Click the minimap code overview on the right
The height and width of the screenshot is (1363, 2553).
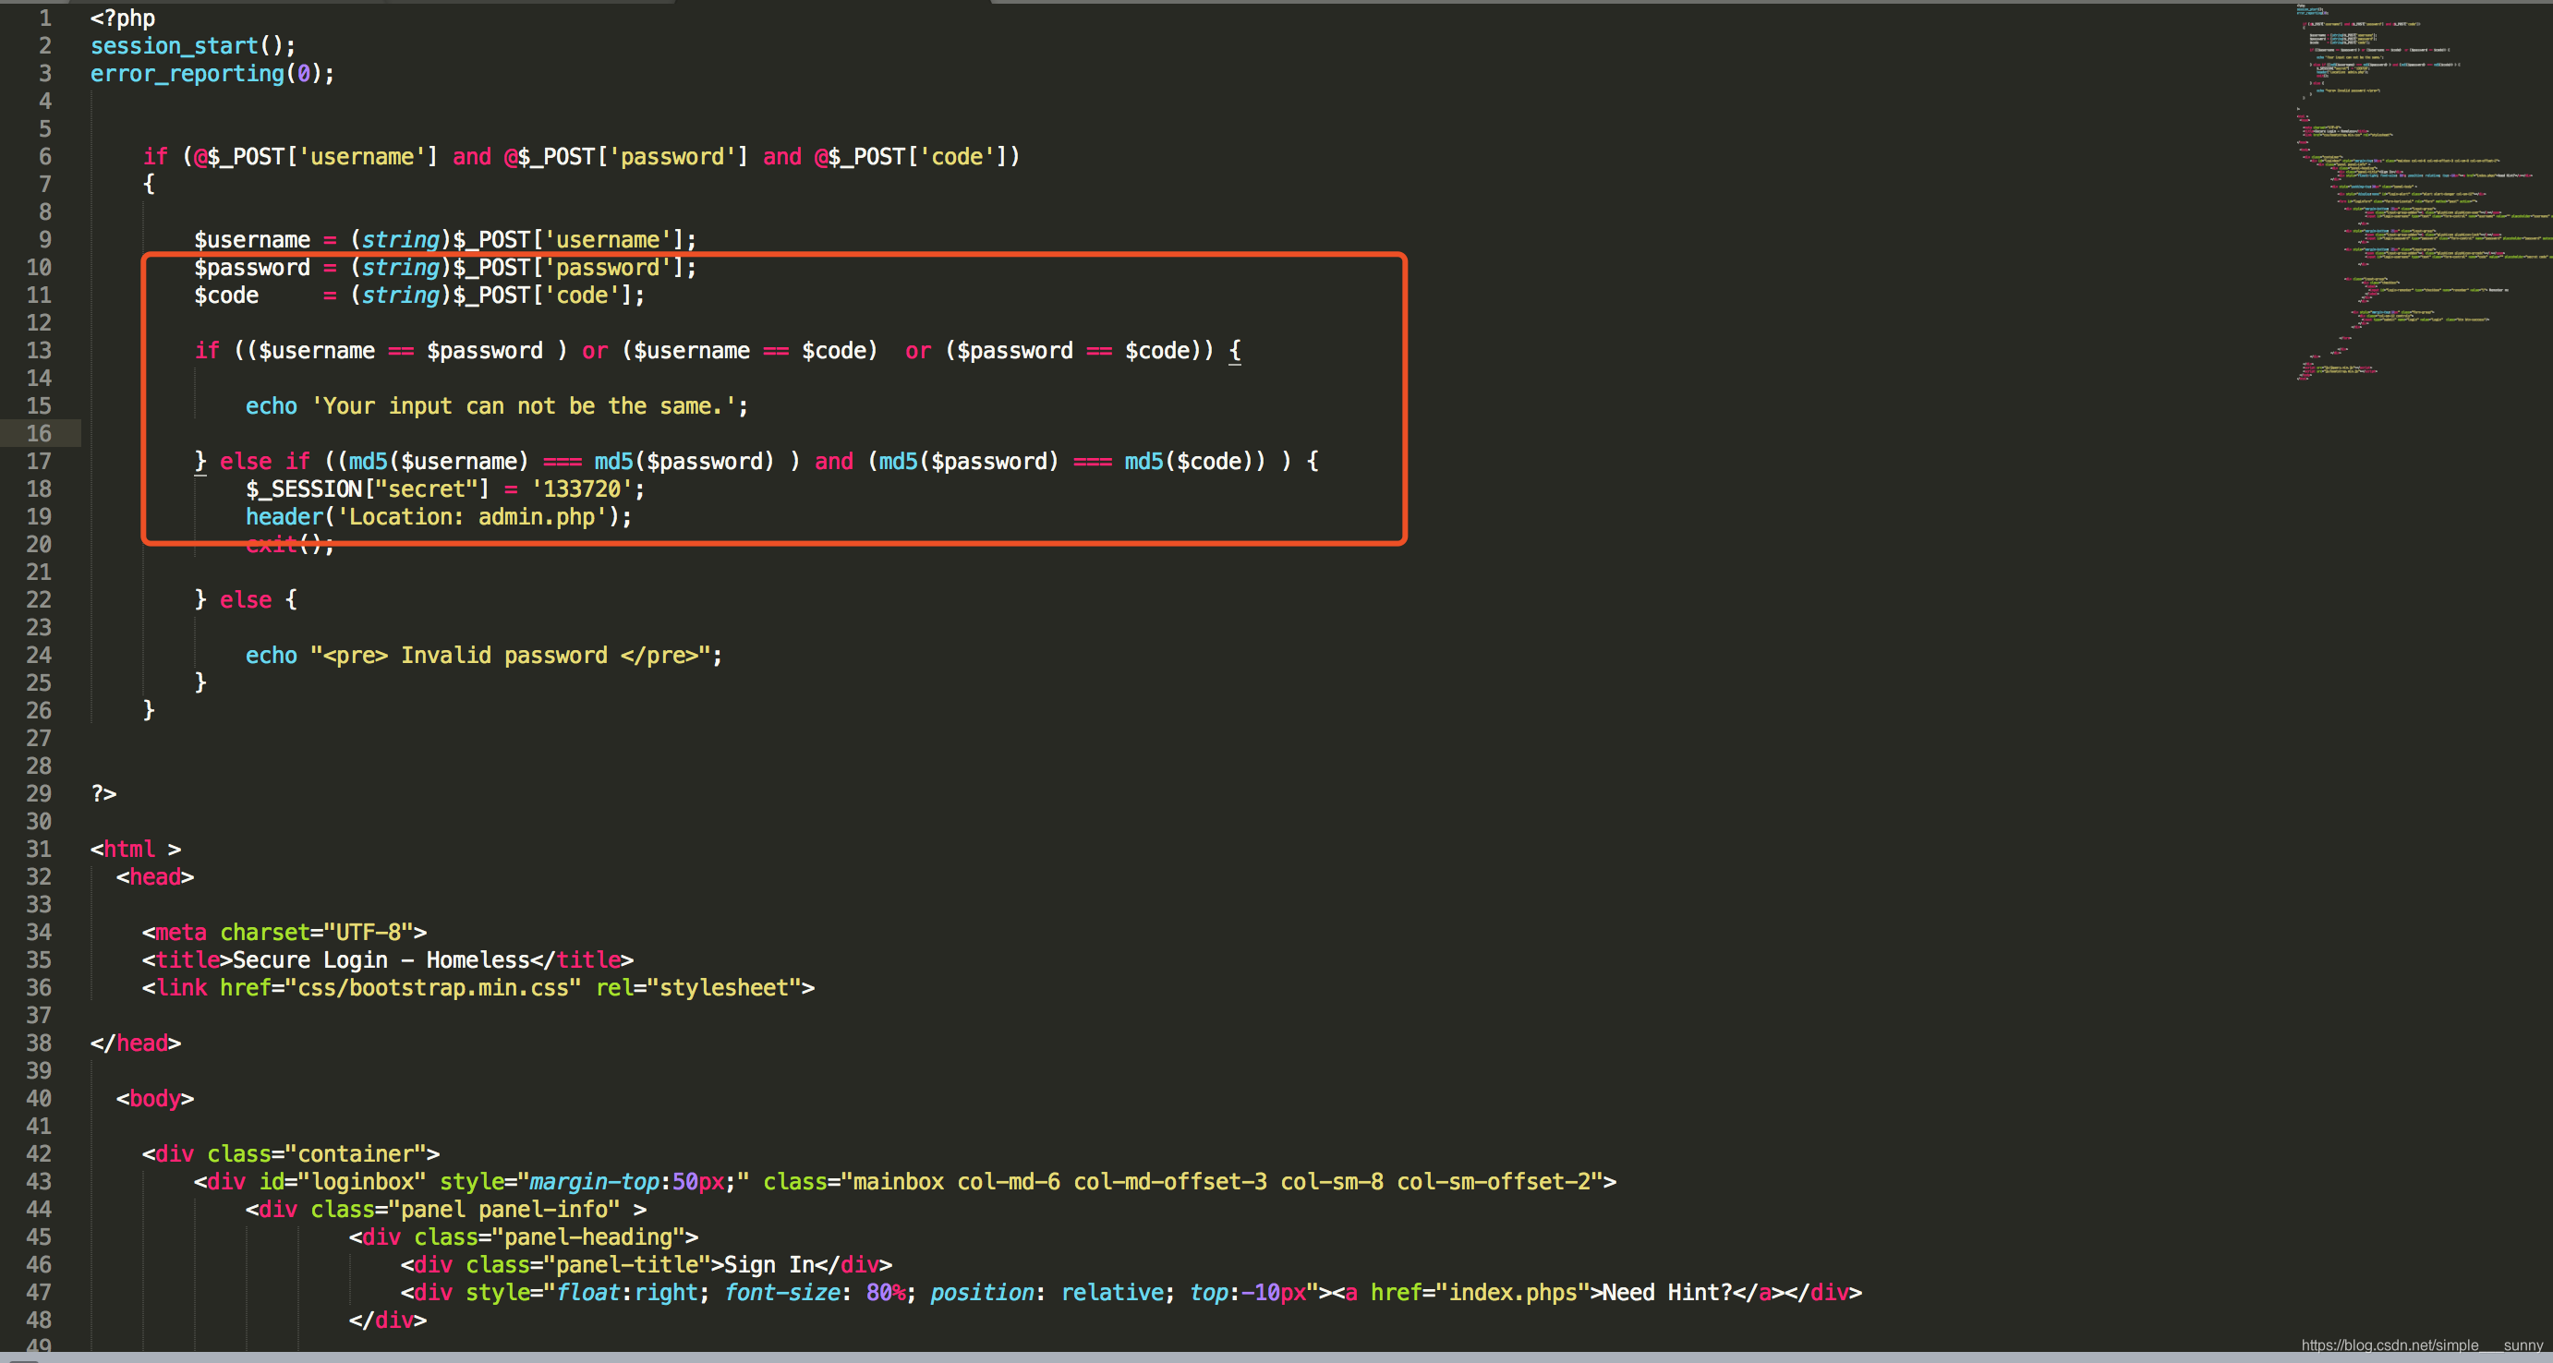point(2425,192)
